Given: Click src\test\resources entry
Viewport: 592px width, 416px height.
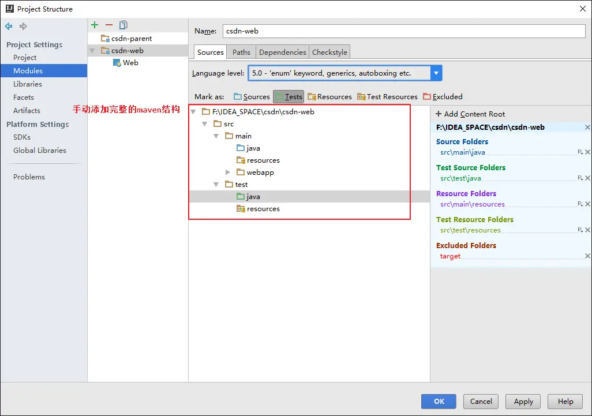Looking at the screenshot, I should point(470,230).
